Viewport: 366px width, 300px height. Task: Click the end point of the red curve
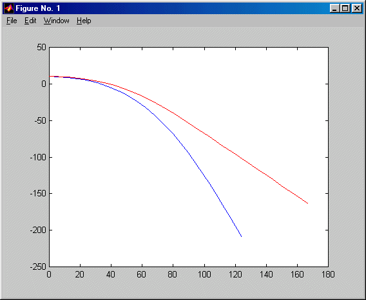tap(307, 203)
